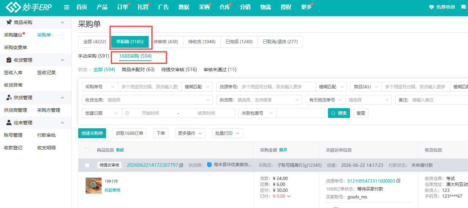
Task: Open the 收货仓库 select dropdown
Action: click(147, 100)
